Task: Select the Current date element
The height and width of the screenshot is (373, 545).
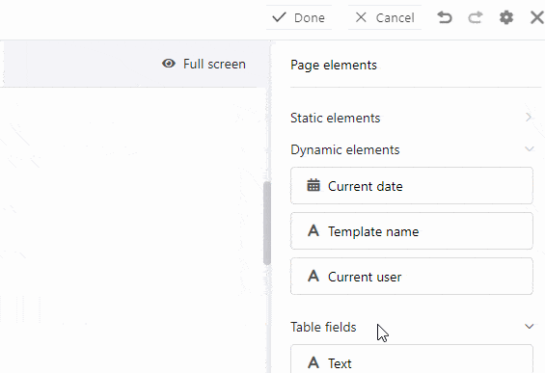Action: (412, 186)
